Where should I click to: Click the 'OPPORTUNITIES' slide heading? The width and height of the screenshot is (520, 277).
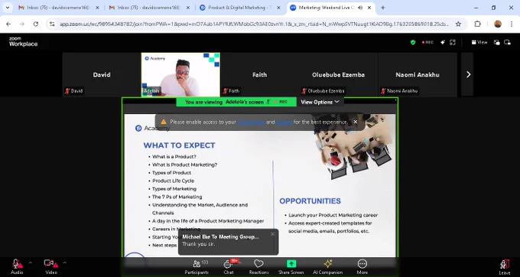[310, 201]
